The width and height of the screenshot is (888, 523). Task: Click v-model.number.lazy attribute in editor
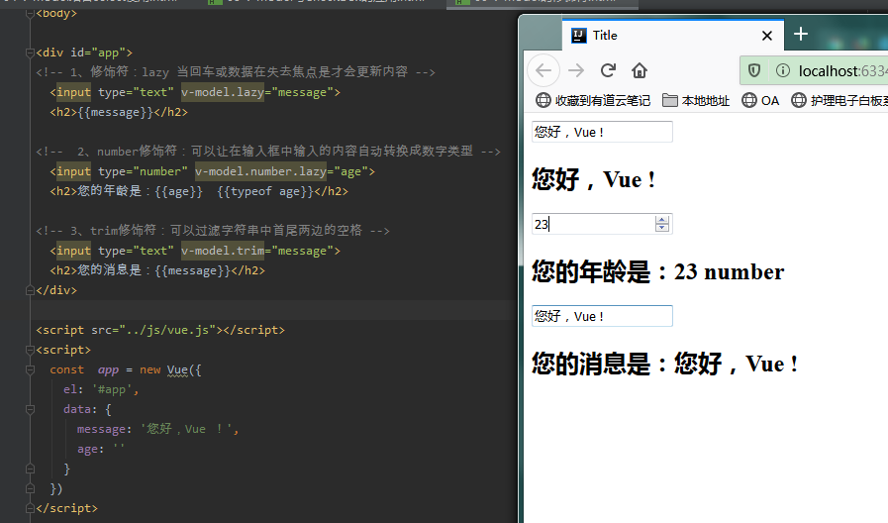coord(260,171)
